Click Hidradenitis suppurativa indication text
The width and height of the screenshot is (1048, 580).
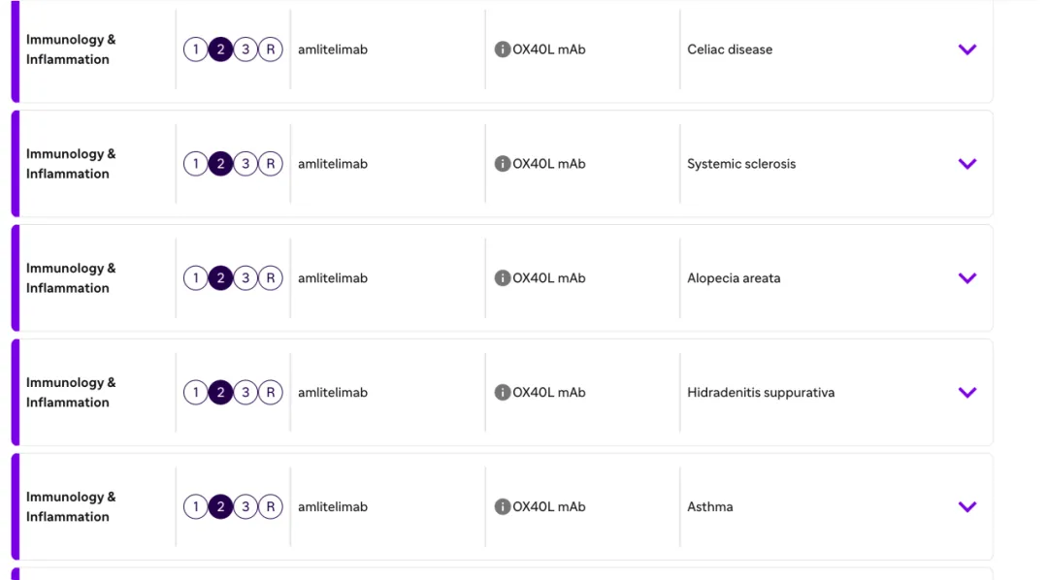point(761,393)
